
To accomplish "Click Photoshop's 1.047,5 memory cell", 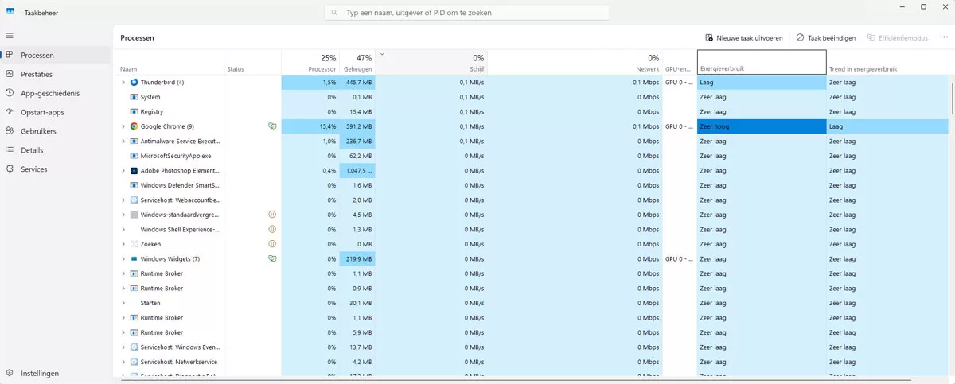I will coord(357,171).
